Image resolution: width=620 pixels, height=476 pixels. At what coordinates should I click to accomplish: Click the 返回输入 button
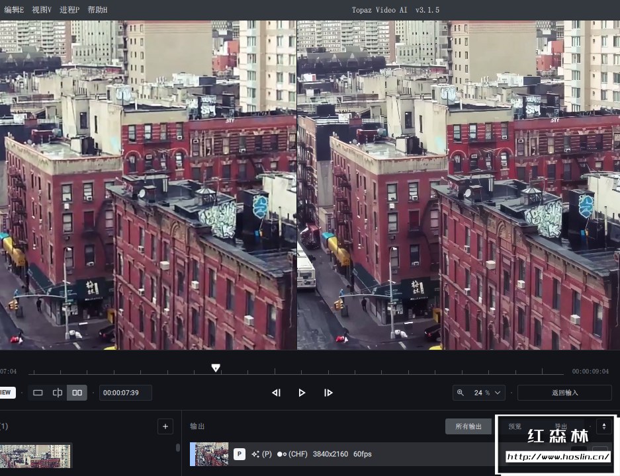click(x=564, y=393)
